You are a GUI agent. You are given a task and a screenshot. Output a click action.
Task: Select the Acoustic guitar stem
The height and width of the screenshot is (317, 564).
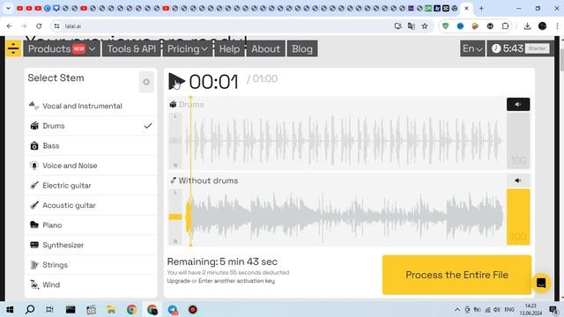coord(91,205)
